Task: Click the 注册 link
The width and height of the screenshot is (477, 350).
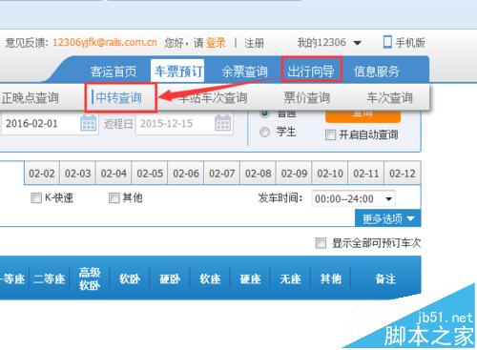Action: click(254, 43)
